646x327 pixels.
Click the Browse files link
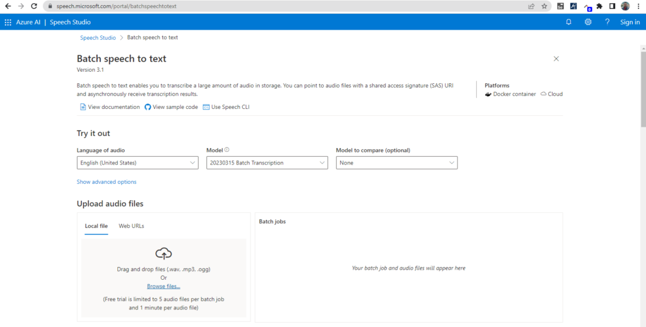(x=163, y=286)
